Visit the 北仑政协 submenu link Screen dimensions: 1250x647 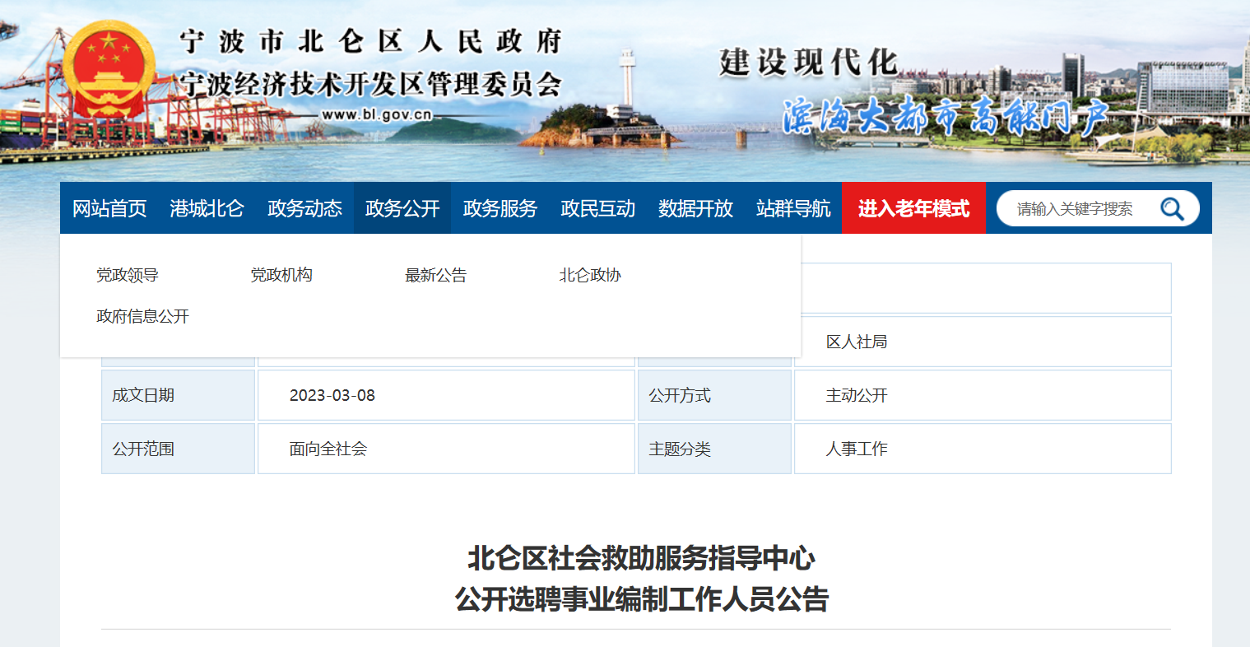[590, 275]
